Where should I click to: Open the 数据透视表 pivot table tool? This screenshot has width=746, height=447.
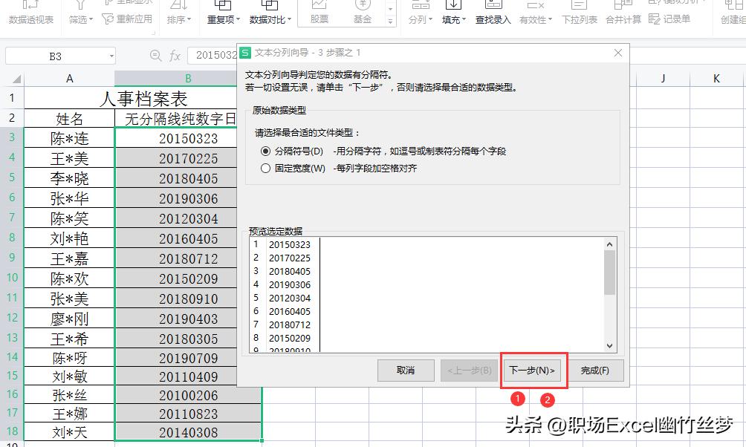pyautogui.click(x=30, y=15)
